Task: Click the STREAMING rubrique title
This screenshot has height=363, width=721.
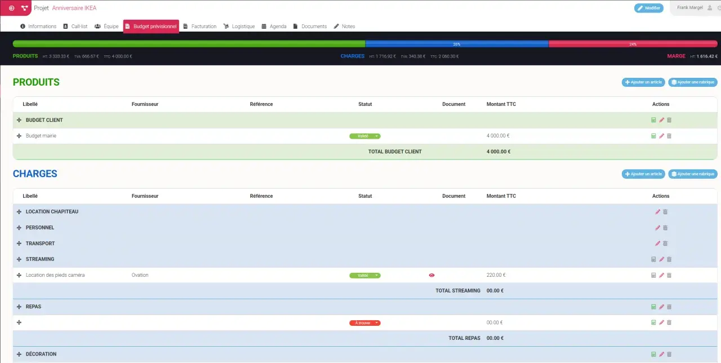Action: [40, 259]
